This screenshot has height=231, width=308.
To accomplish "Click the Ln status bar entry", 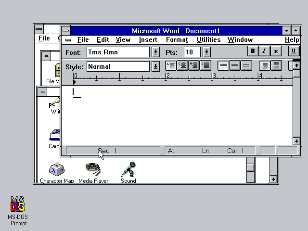I will pyautogui.click(x=205, y=151).
